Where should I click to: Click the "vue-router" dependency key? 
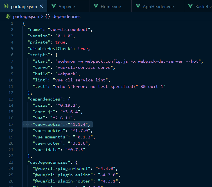(48, 143)
